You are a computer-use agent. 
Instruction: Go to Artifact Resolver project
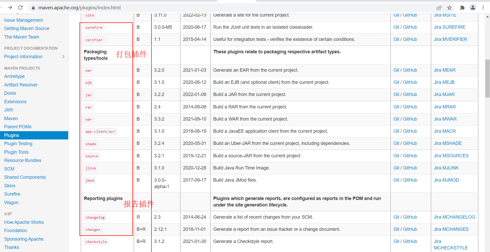click(x=21, y=85)
